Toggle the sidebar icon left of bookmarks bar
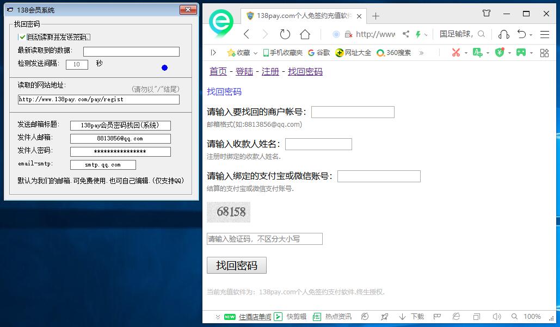Image resolution: width=560 pixels, height=327 pixels. pyautogui.click(x=213, y=53)
